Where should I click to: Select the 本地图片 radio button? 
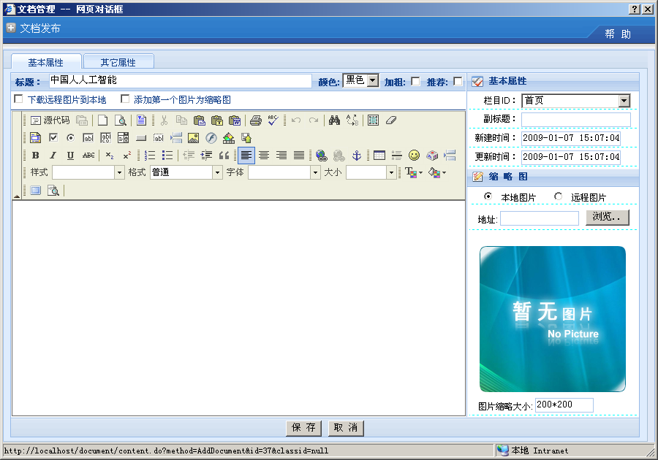(x=488, y=196)
